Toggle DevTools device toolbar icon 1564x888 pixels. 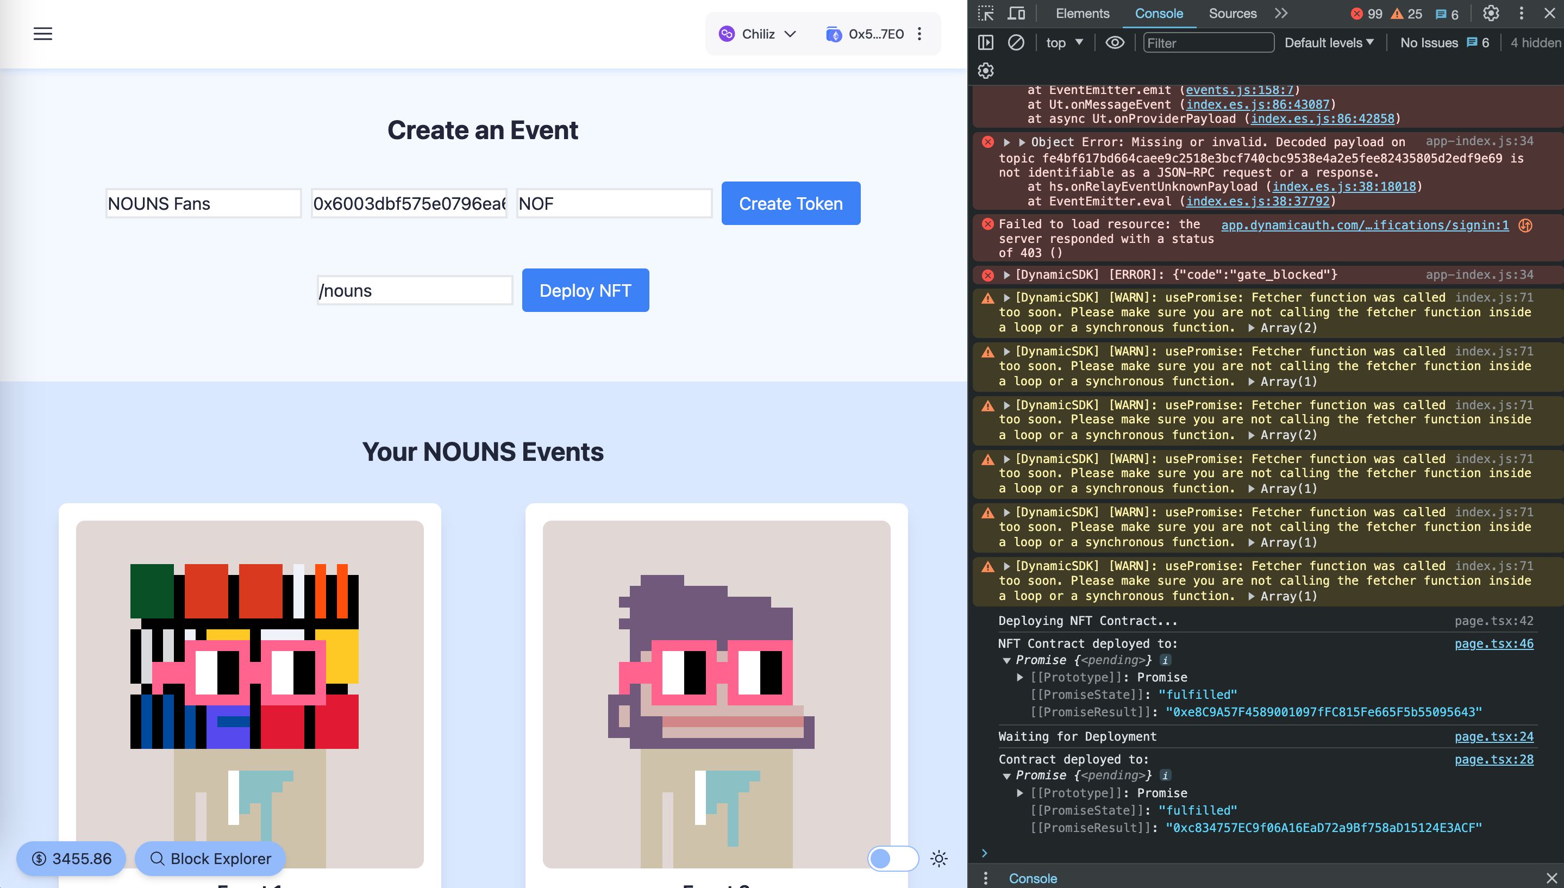[1016, 14]
